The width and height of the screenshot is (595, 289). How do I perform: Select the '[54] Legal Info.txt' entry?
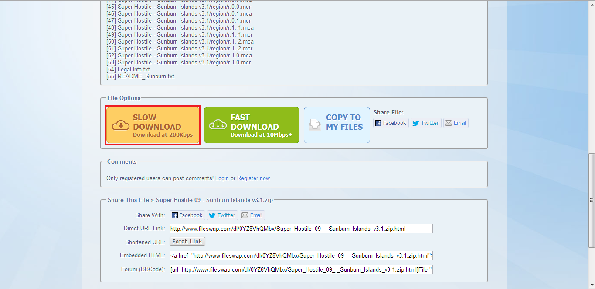pos(128,70)
